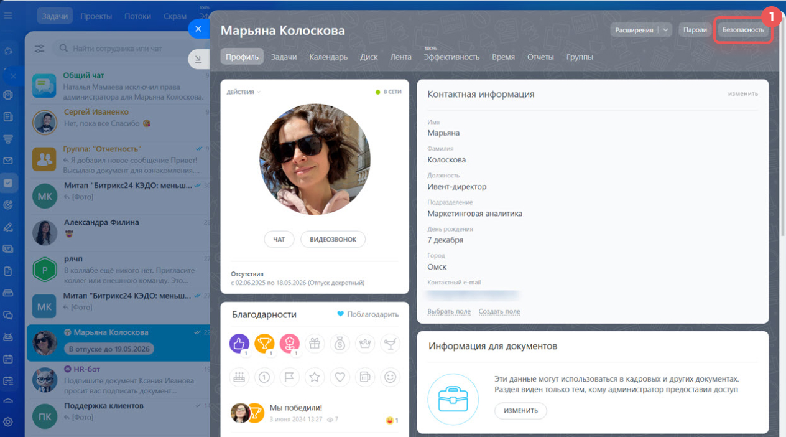Switch to the Календарь tab
Viewport: 786px width, 437px height.
coord(328,57)
